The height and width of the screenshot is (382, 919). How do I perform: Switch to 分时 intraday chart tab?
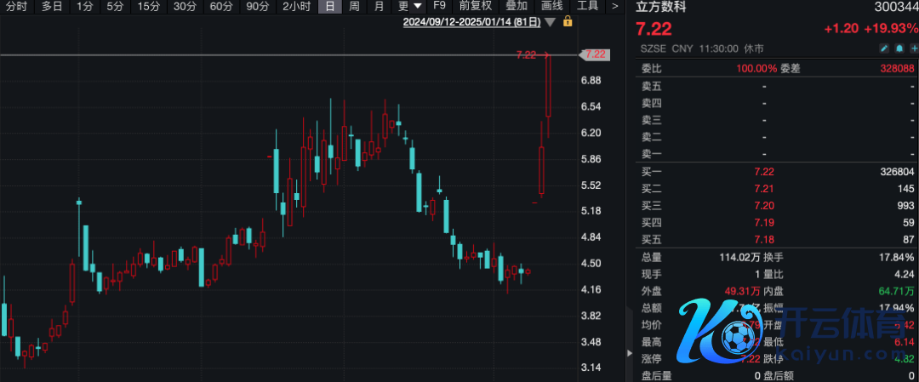click(16, 7)
